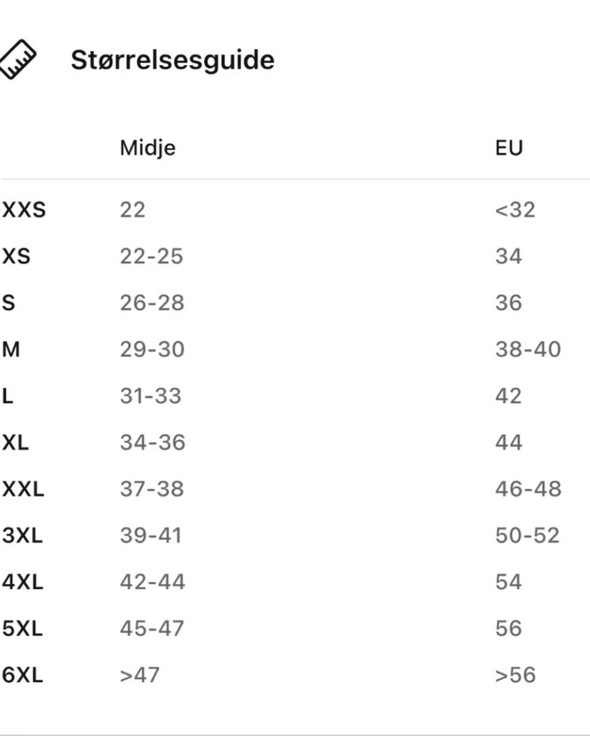Choose the S size label
This screenshot has width=590, height=736.
pos(9,303)
